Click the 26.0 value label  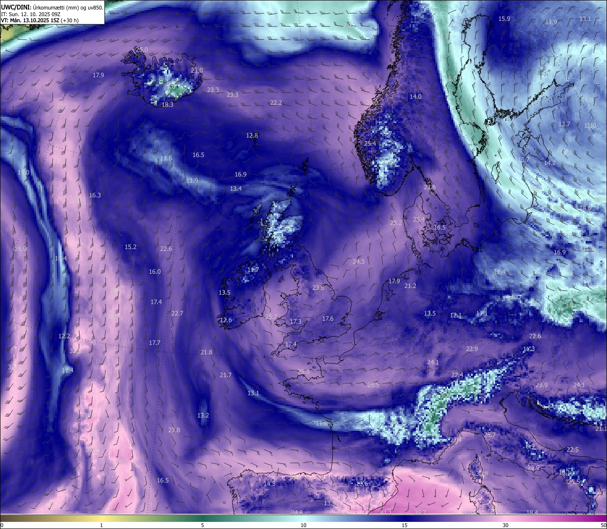[20, 249]
